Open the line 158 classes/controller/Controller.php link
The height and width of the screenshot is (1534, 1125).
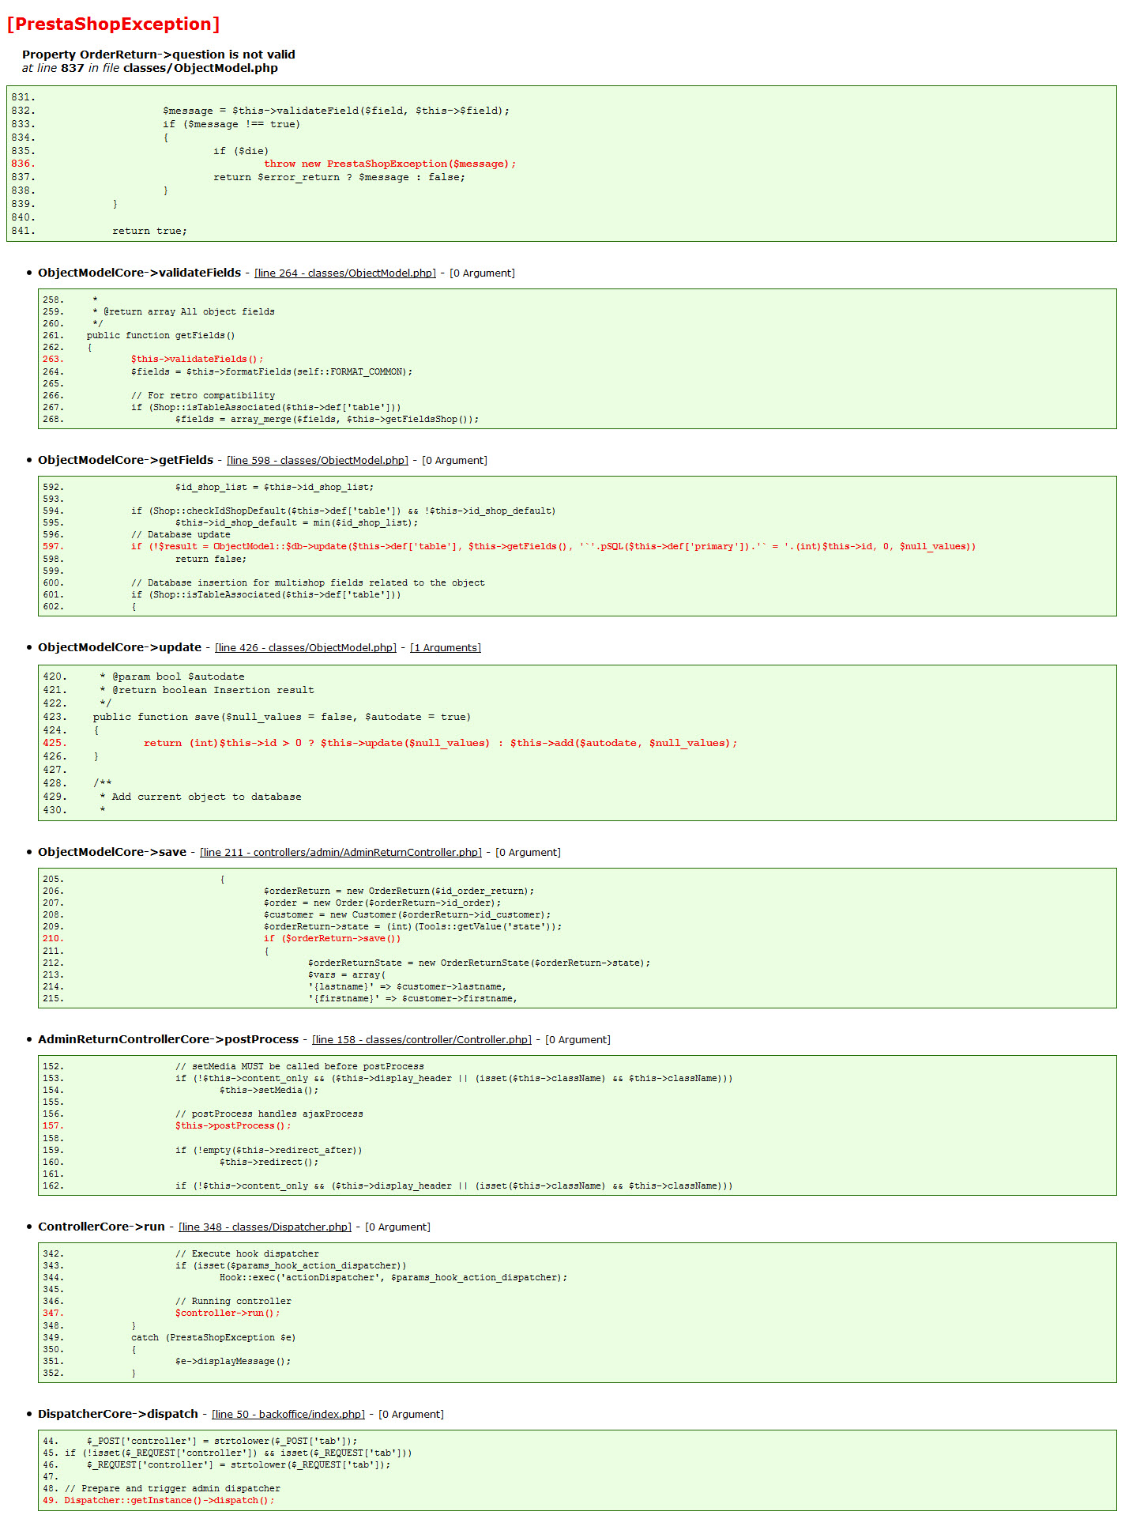pos(422,1040)
